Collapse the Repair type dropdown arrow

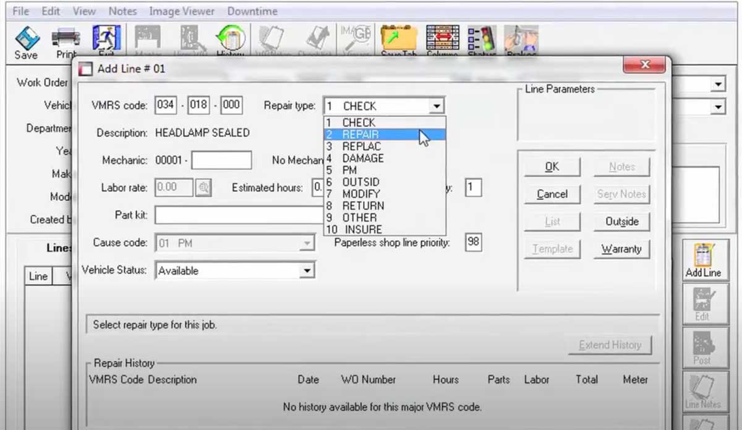pyautogui.click(x=437, y=105)
